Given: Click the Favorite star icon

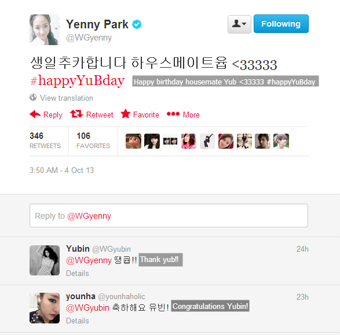Looking at the screenshot, I should pyautogui.click(x=126, y=113).
